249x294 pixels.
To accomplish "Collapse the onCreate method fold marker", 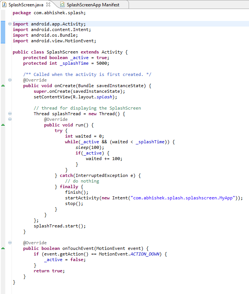I will 10,80.
